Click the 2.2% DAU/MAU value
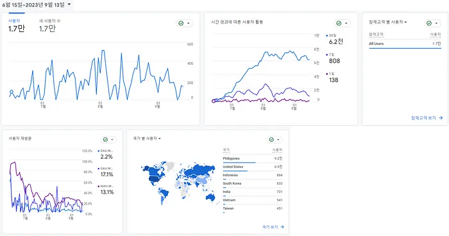This screenshot has width=449, height=236. pyautogui.click(x=106, y=156)
